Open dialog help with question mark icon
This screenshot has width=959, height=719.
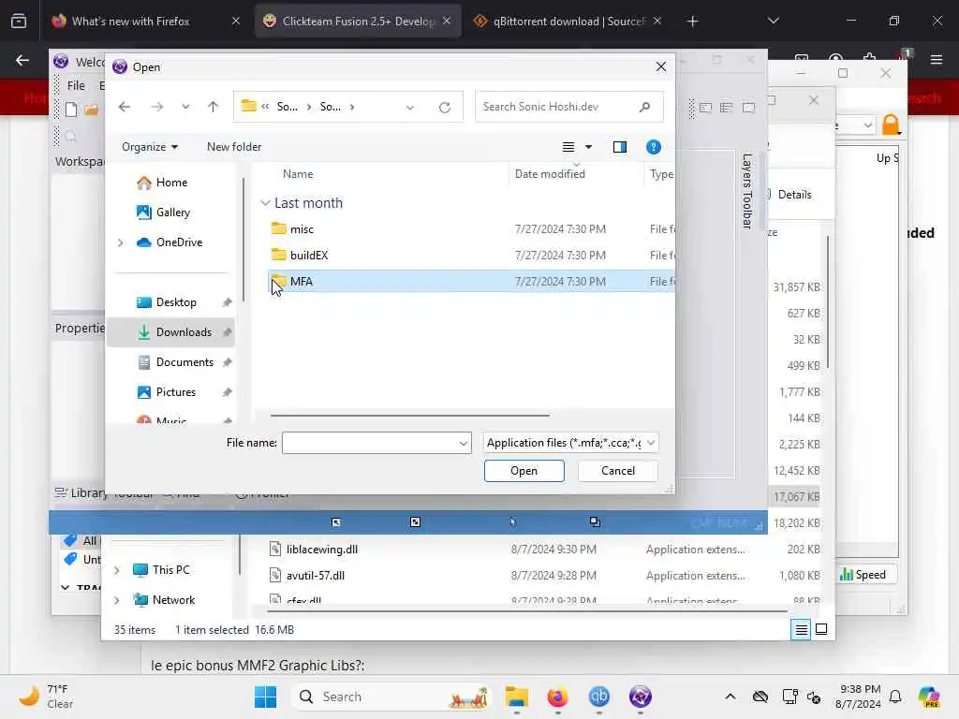coord(653,147)
